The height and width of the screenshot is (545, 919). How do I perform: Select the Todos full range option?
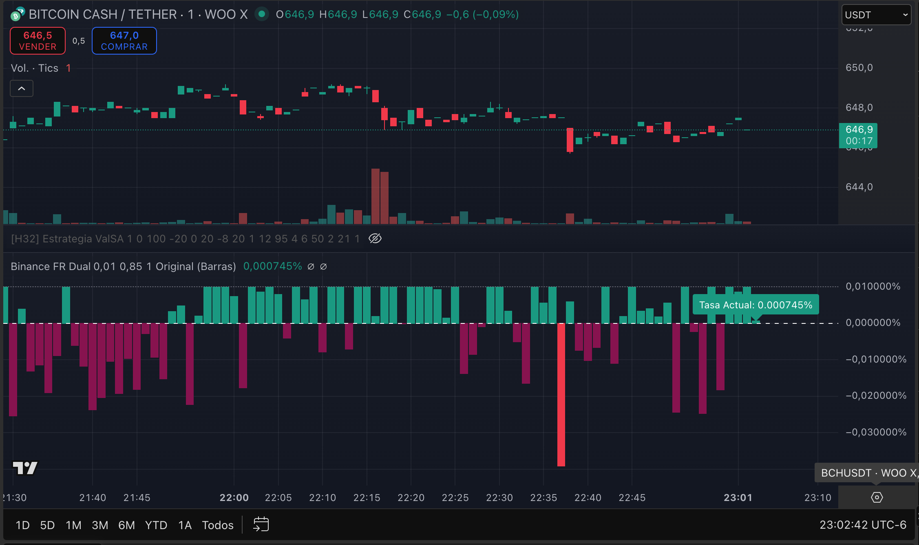click(218, 525)
